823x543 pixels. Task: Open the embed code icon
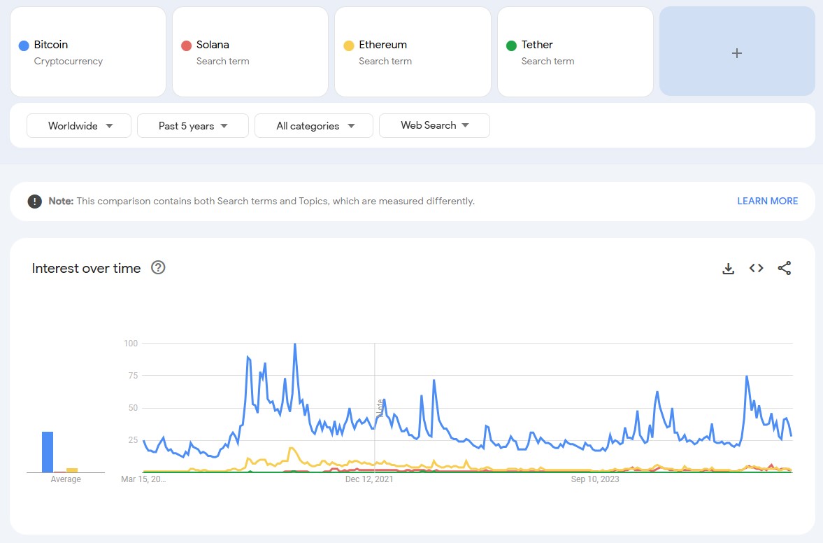coord(756,268)
